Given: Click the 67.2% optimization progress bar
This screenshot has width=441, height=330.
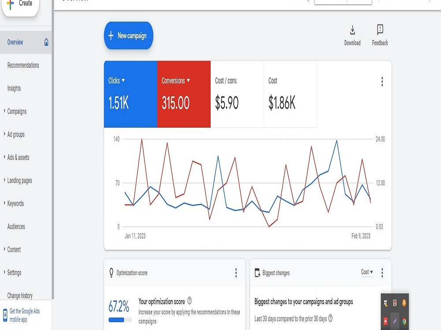Looking at the screenshot, I should (120, 319).
